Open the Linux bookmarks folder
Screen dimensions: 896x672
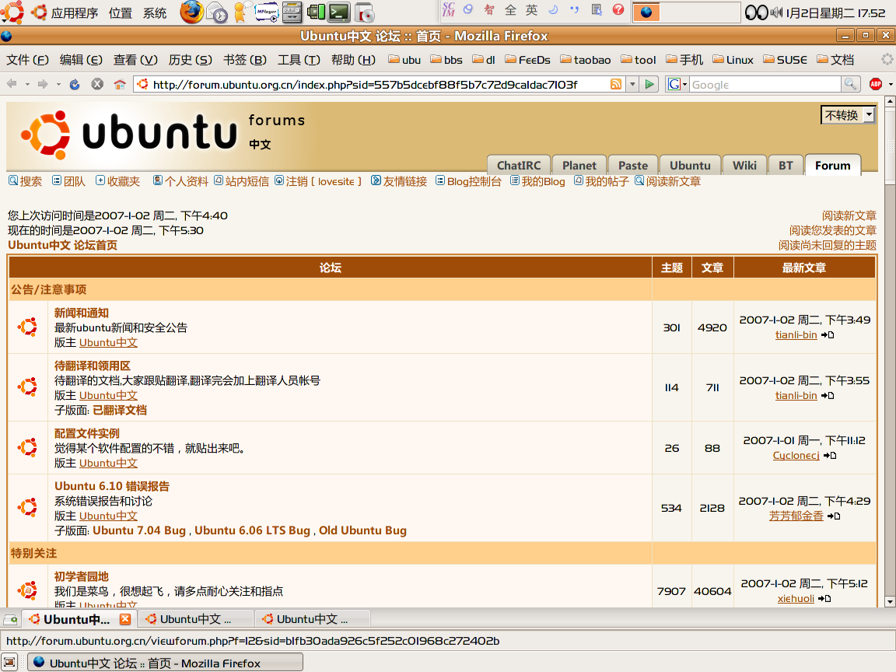(x=733, y=60)
